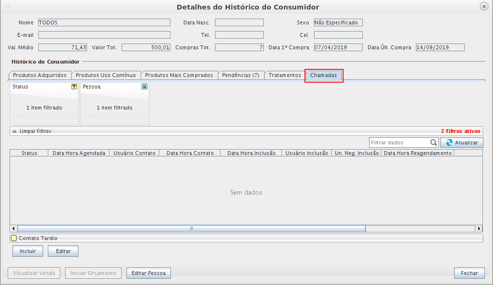Screen dimensions: 493x285
Task: Click the refresh icon on Atualizar
Action: [x=450, y=143]
